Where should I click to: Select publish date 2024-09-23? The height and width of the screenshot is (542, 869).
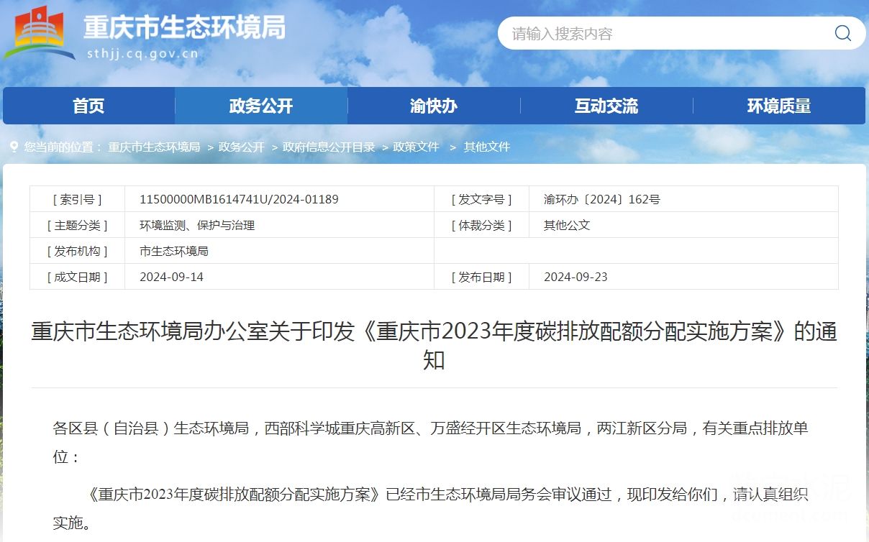pos(575,277)
